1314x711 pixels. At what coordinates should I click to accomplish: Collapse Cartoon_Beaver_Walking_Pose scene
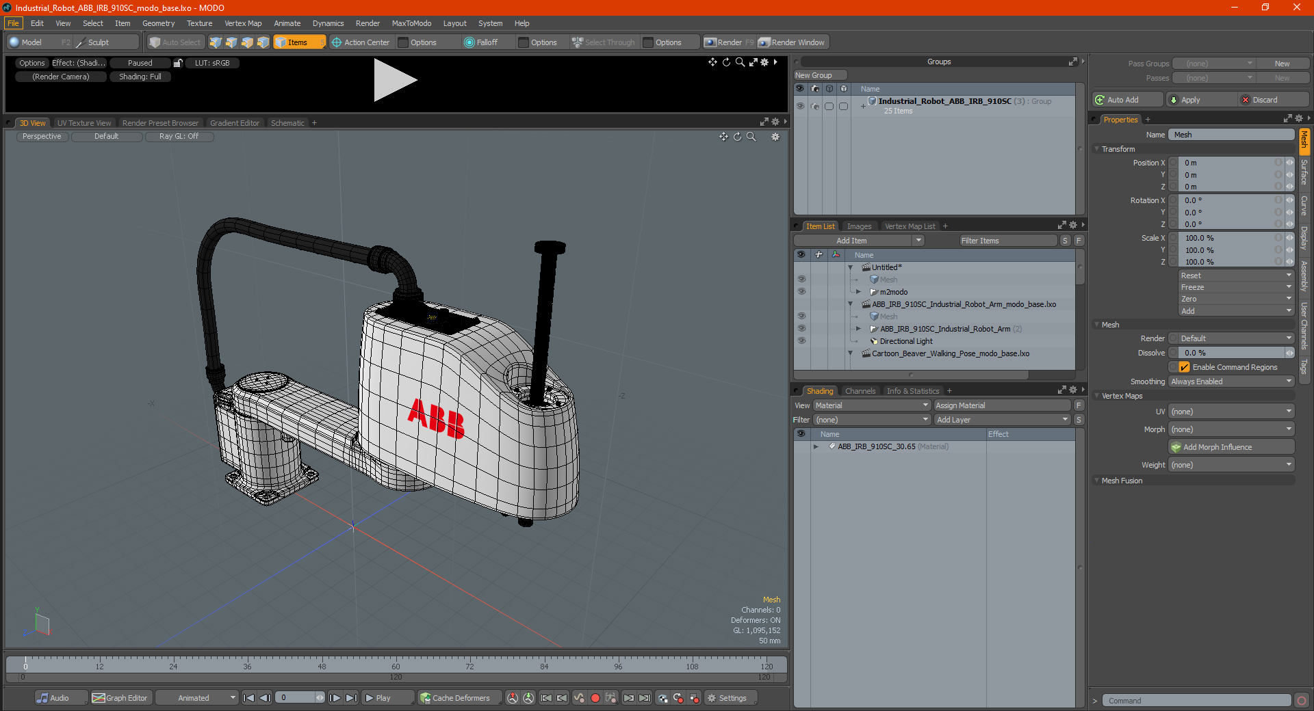(851, 353)
